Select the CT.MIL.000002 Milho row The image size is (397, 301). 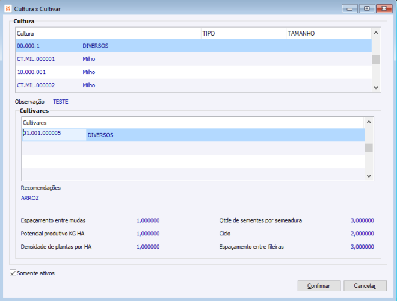point(194,85)
